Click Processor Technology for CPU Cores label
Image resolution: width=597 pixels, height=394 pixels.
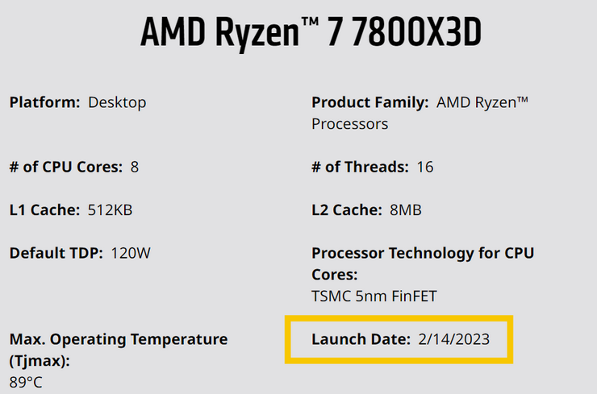(423, 263)
